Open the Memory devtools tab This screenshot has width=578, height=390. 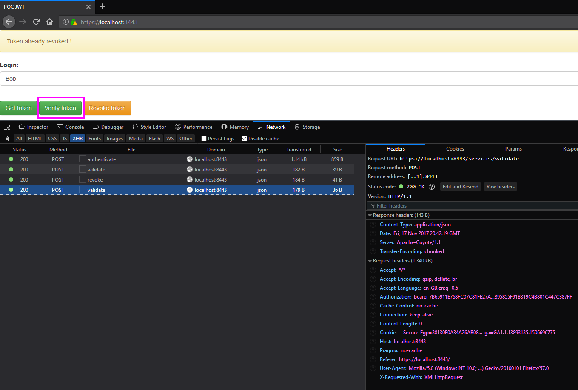click(x=235, y=127)
